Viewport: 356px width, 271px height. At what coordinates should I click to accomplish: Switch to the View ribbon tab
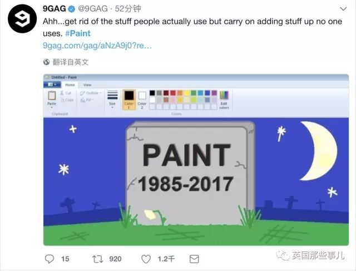pos(87,85)
